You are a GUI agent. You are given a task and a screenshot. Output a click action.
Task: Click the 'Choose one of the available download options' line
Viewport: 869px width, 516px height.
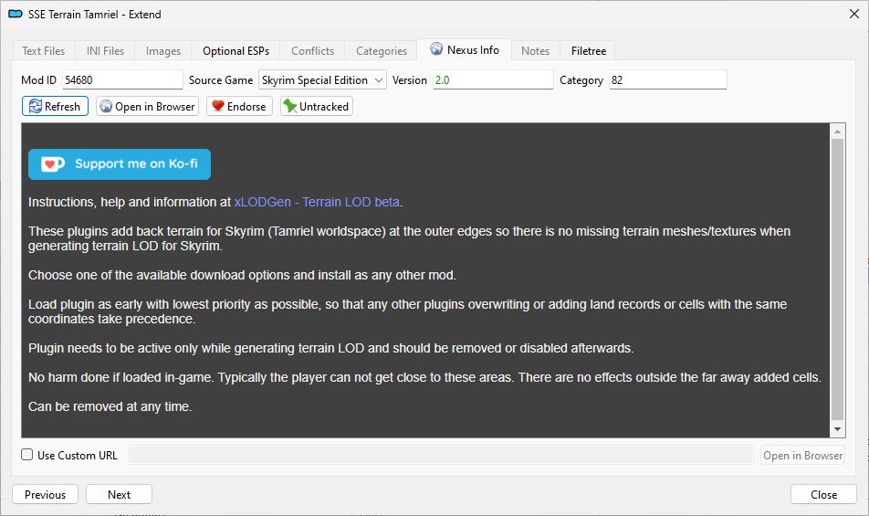point(242,275)
